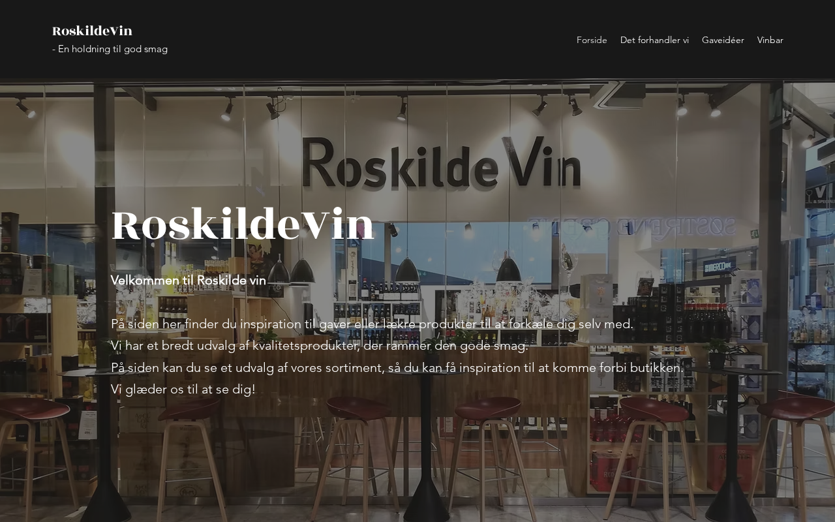Screen dimensions: 835x522
Task: Click the small green exit sign in the photo
Action: [754, 234]
